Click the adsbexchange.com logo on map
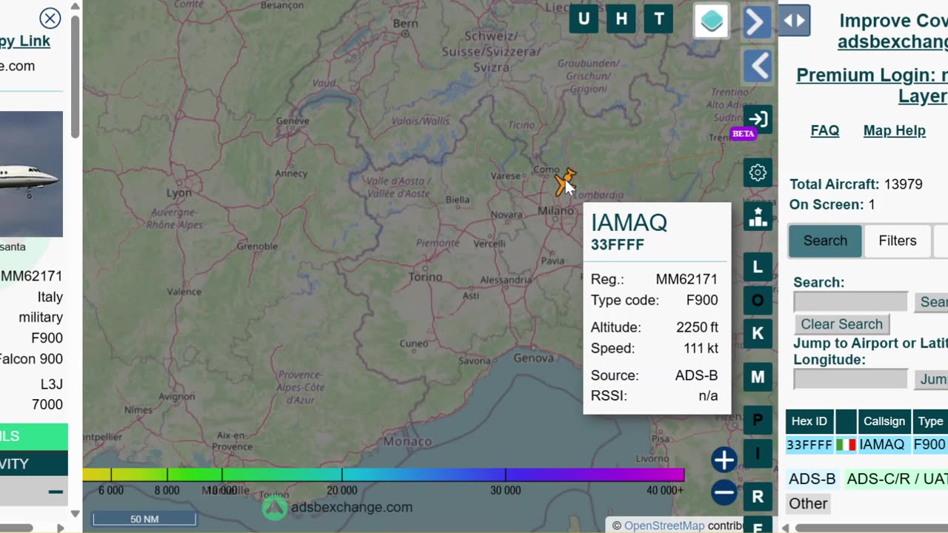The image size is (948, 533). [x=338, y=507]
